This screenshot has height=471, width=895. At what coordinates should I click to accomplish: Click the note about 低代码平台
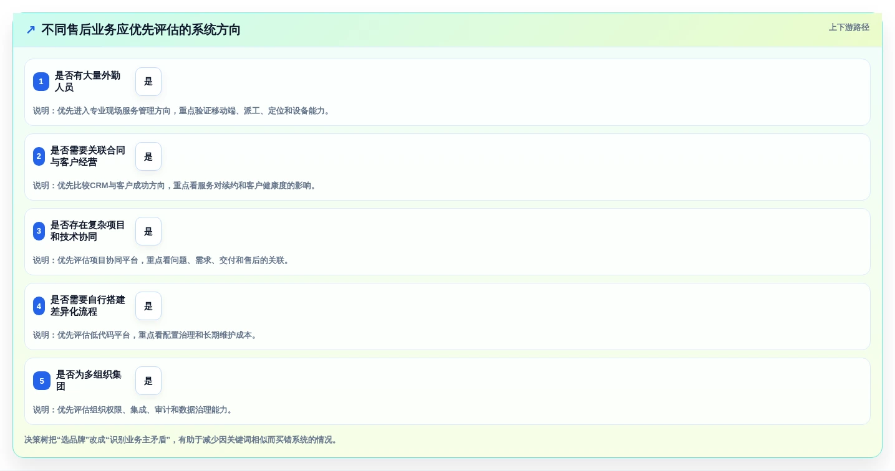[146, 335]
